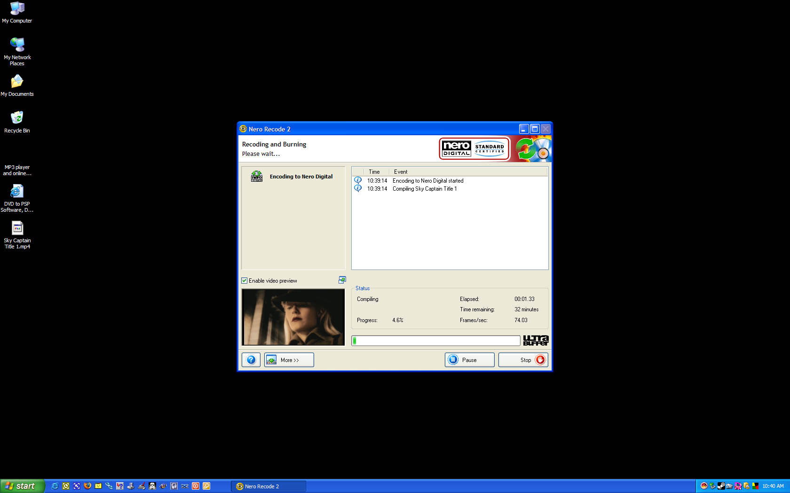
Task: Click the system clock showing 10:40 AM
Action: click(773, 486)
